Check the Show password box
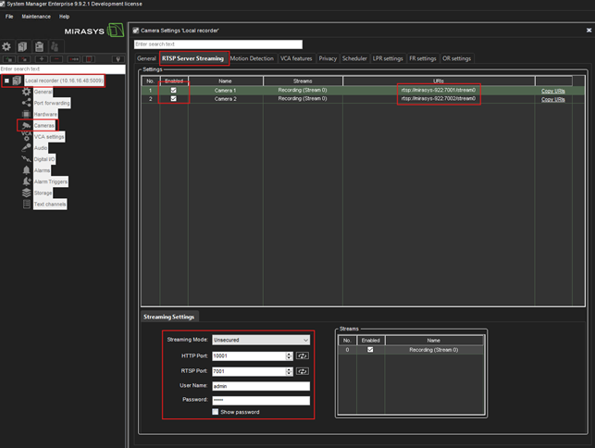The height and width of the screenshot is (448, 595). 216,412
